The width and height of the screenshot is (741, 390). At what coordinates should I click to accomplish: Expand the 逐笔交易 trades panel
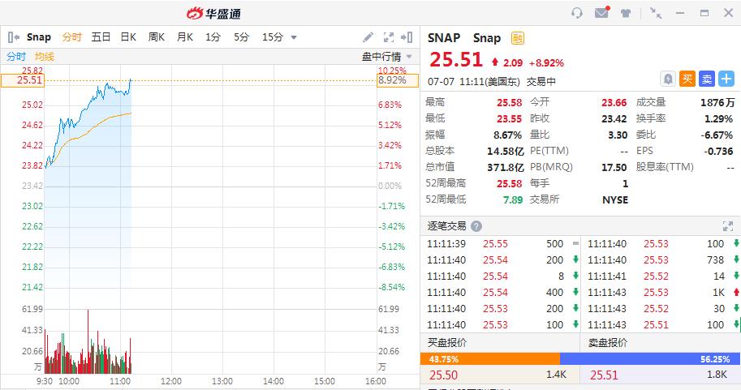pos(727,226)
